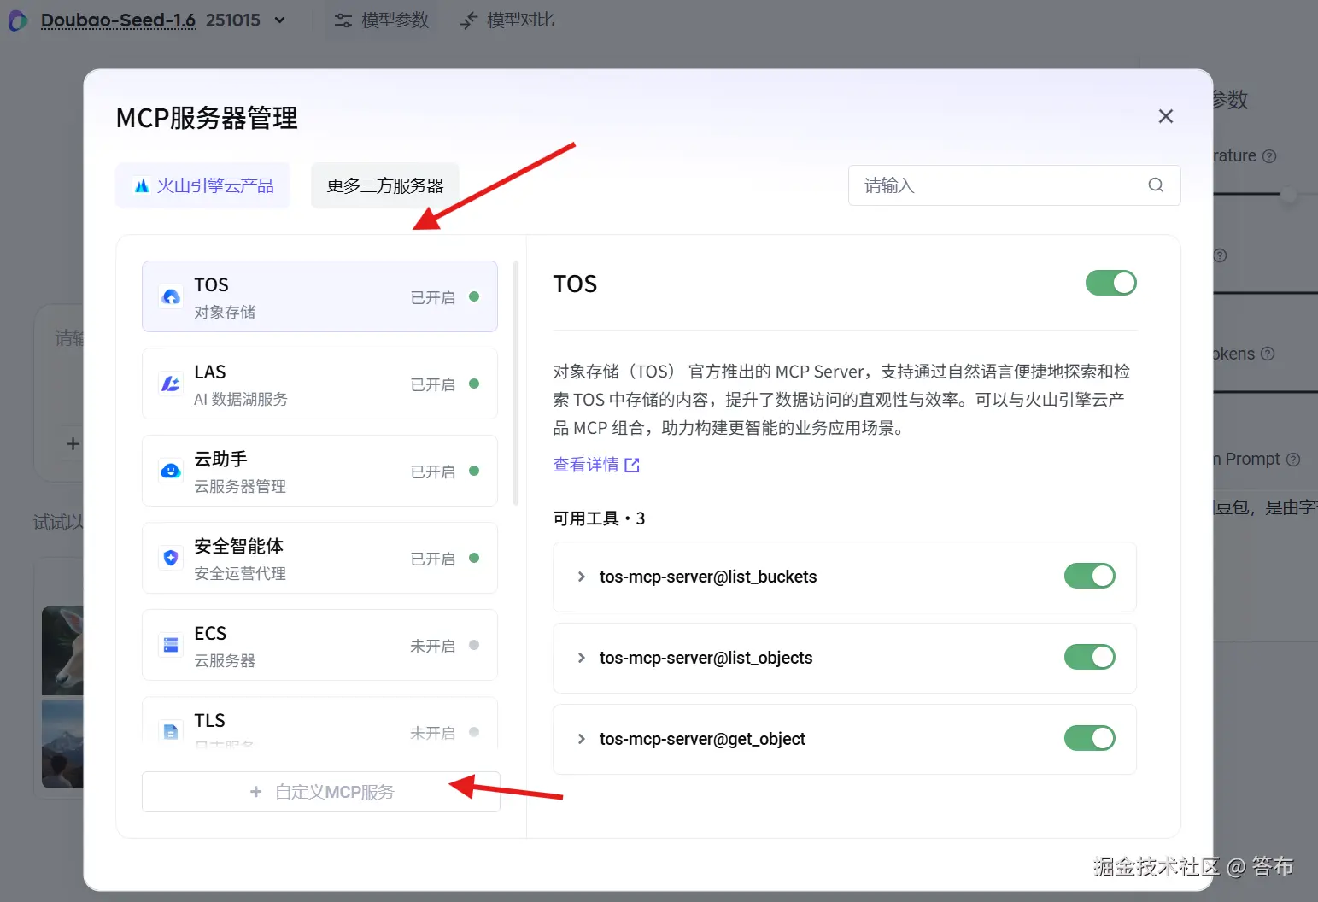Image resolution: width=1318 pixels, height=902 pixels.
Task: Click the grey status dot of ECS
Action: pyautogui.click(x=474, y=645)
